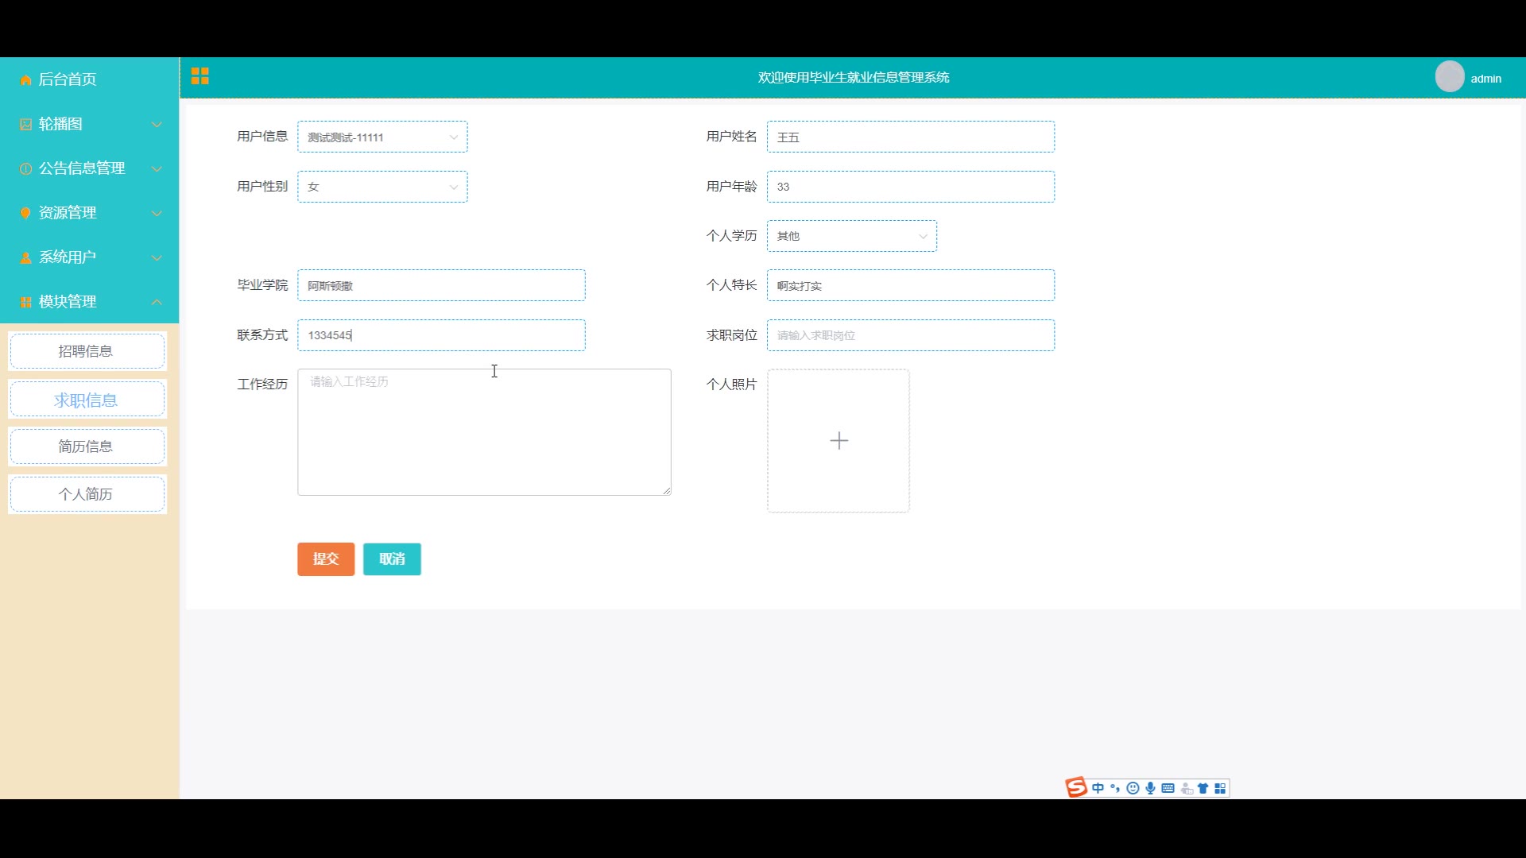Open 简历信息 in sidebar
The image size is (1526, 858).
pos(86,446)
